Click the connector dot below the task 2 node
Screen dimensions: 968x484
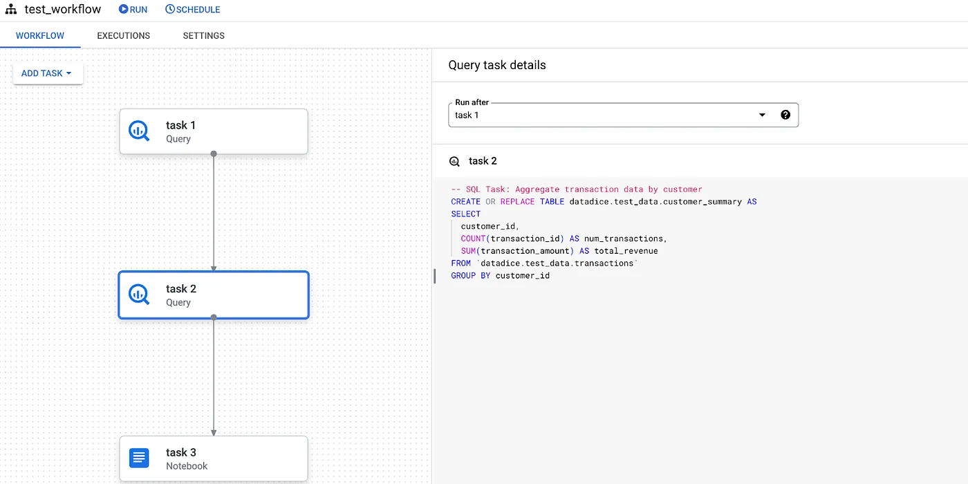[214, 317]
